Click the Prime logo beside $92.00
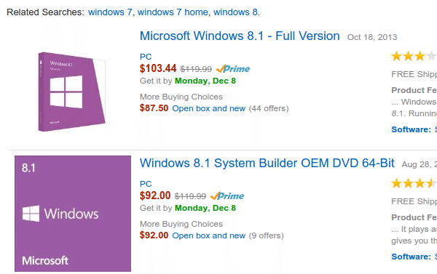The width and height of the screenshot is (437, 274). click(227, 196)
